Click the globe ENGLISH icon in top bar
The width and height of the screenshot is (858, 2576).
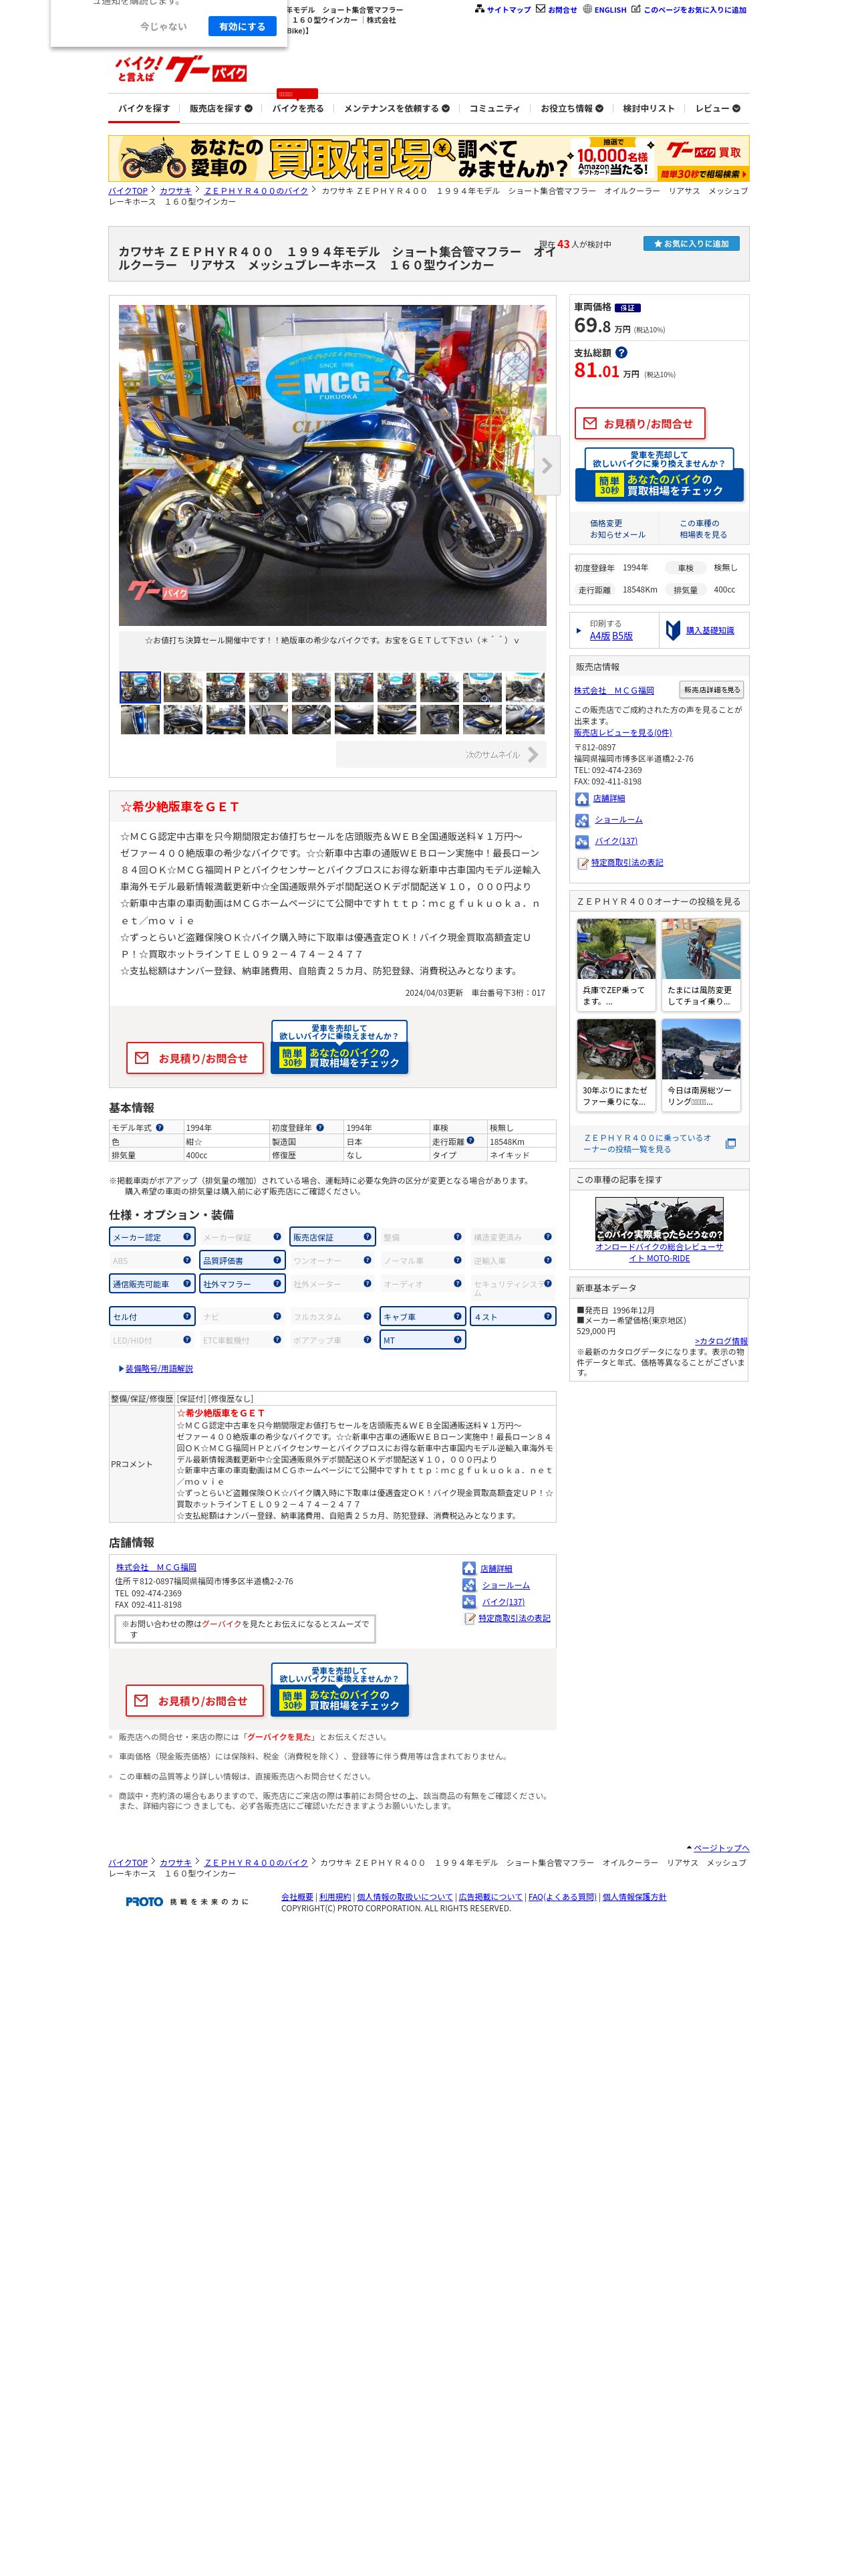point(587,9)
